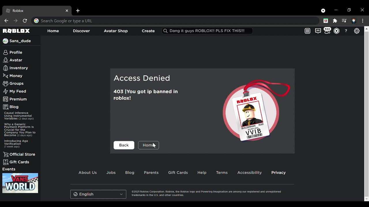Open Chrome three-dot menu
Screen dimensions: 369x207
pyautogui.click(x=363, y=21)
